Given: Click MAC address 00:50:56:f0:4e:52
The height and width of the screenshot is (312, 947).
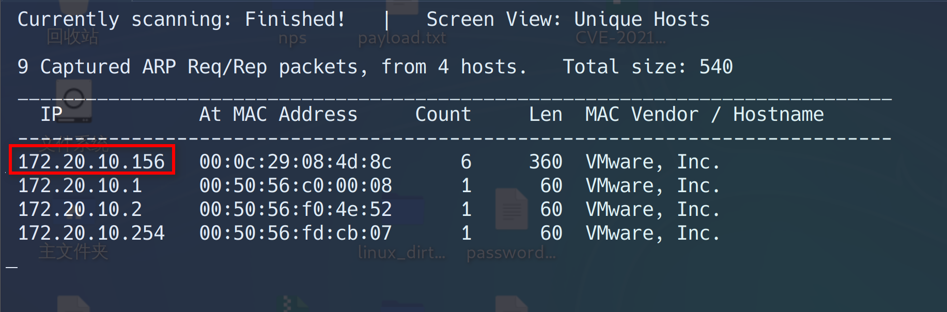Looking at the screenshot, I should click(296, 209).
